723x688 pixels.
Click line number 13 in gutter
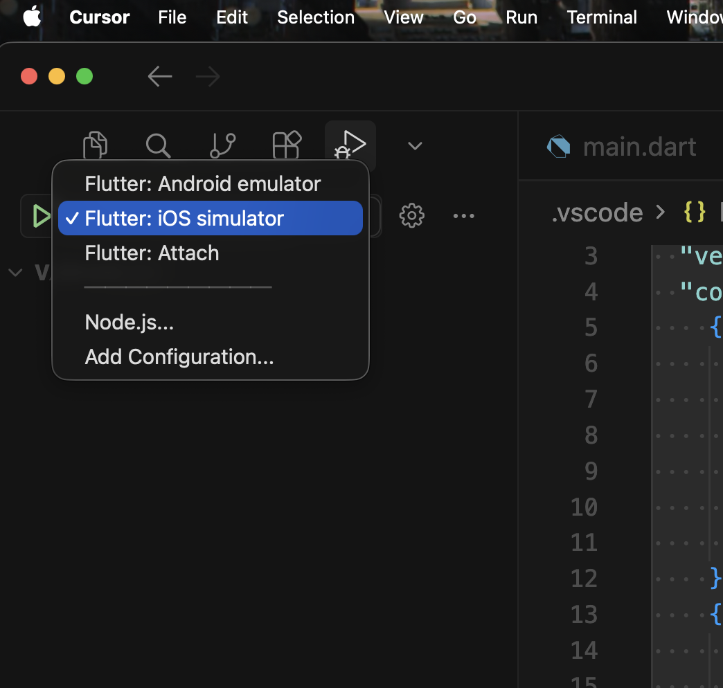pyautogui.click(x=584, y=615)
